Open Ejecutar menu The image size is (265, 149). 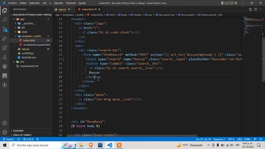click(58, 3)
